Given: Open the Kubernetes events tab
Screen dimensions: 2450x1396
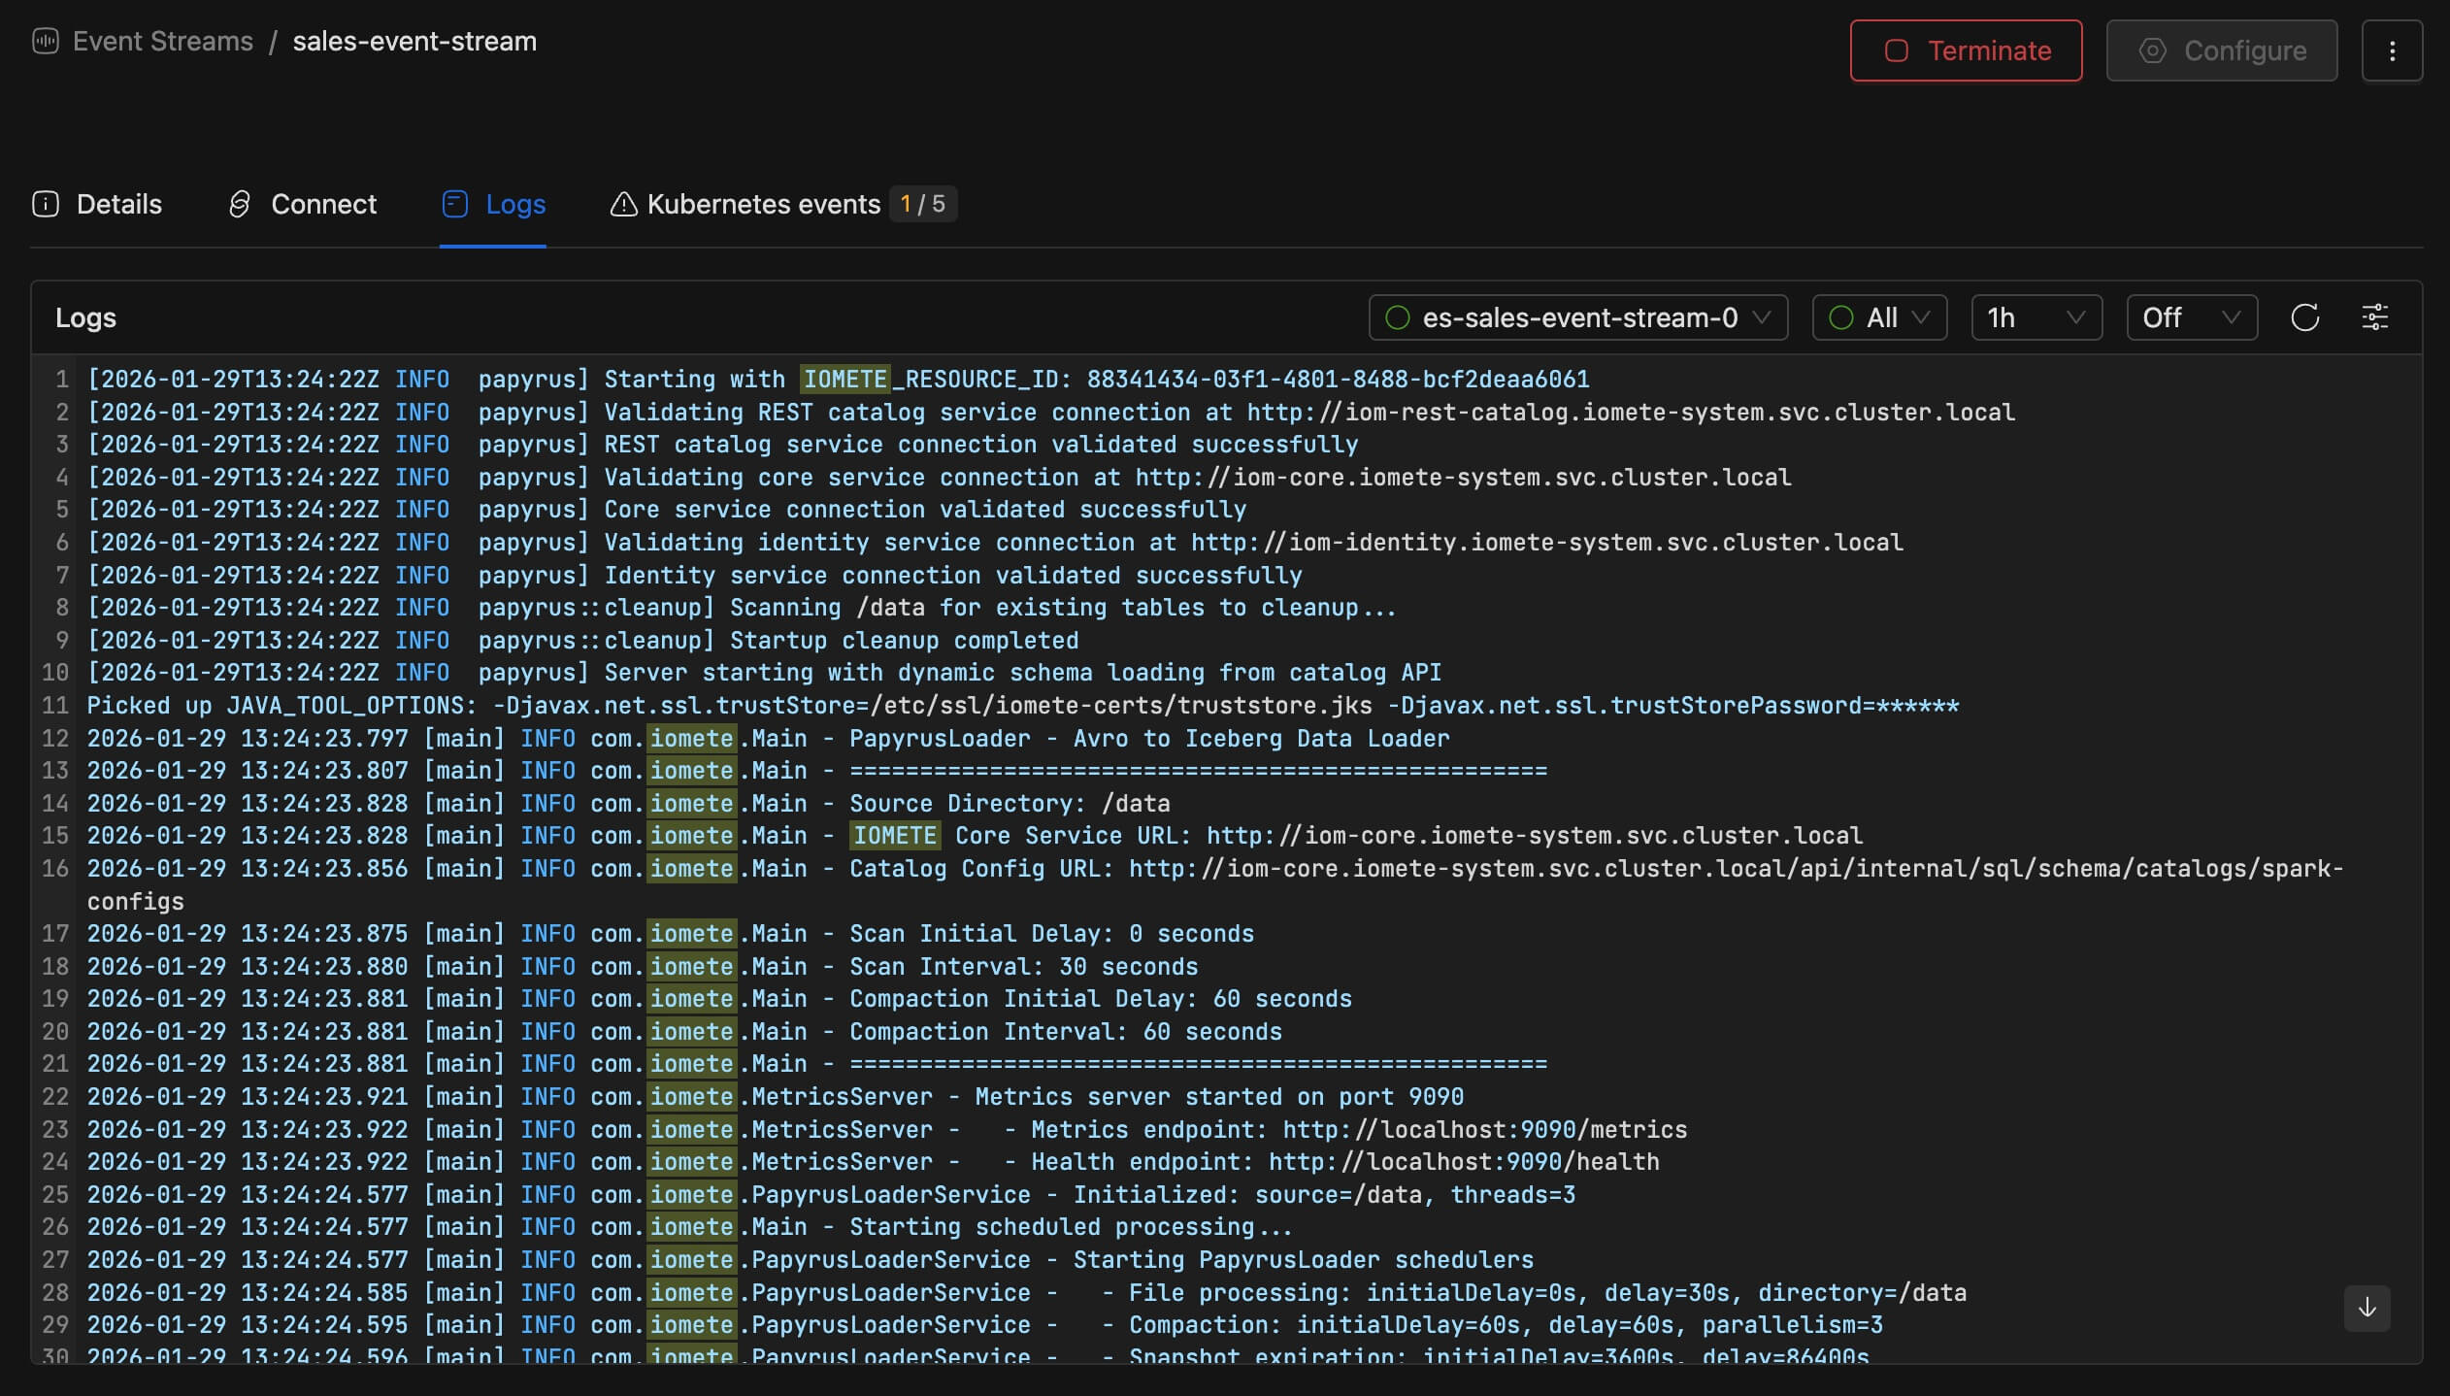Looking at the screenshot, I should pos(763,205).
